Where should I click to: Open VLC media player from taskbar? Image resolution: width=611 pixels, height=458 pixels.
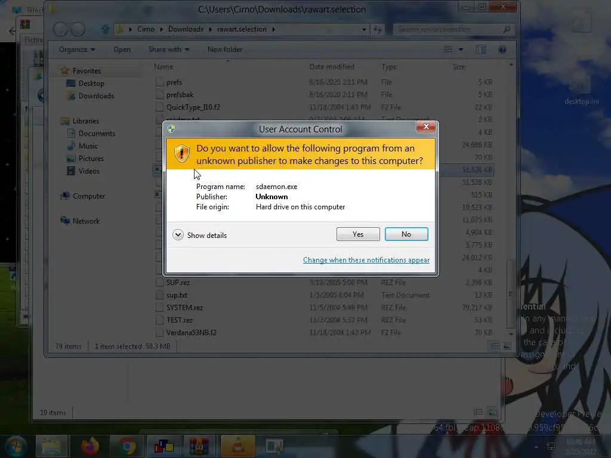click(238, 446)
